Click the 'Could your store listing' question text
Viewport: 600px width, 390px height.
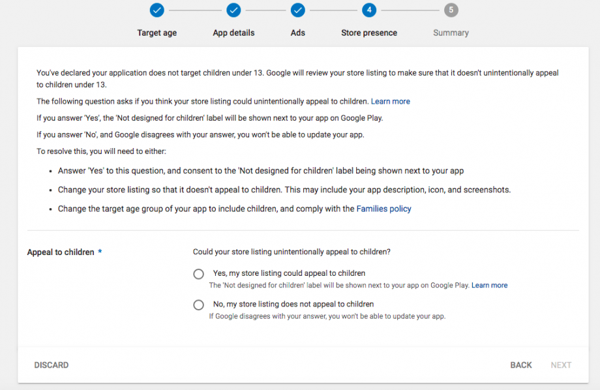tap(292, 252)
